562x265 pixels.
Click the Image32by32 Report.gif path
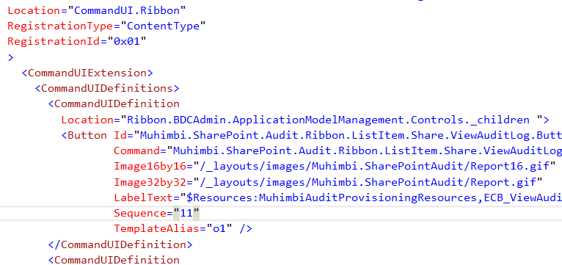point(368,182)
